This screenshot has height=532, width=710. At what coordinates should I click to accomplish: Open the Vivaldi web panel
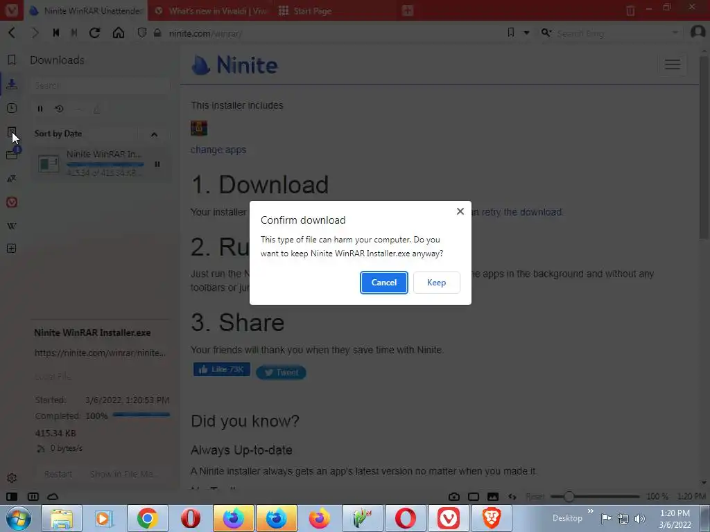click(12, 202)
